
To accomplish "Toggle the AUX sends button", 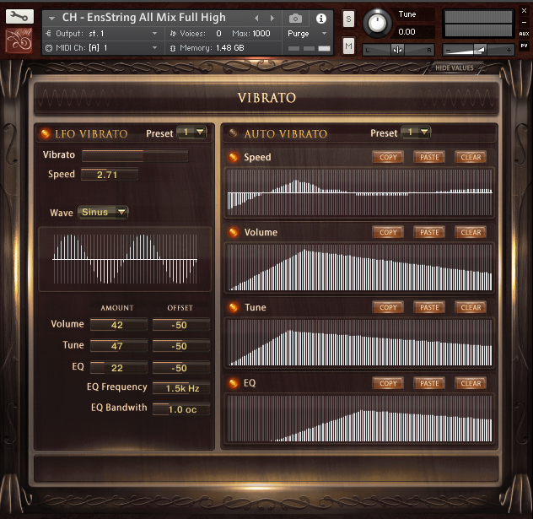I will (524, 34).
